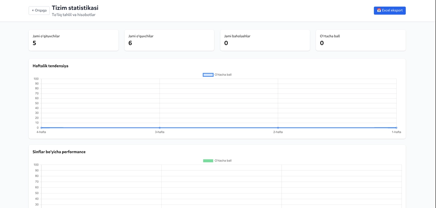Screen dimensions: 436x208
Task: Select the Jami o'qituvchilar card
Action: click(x=73, y=40)
